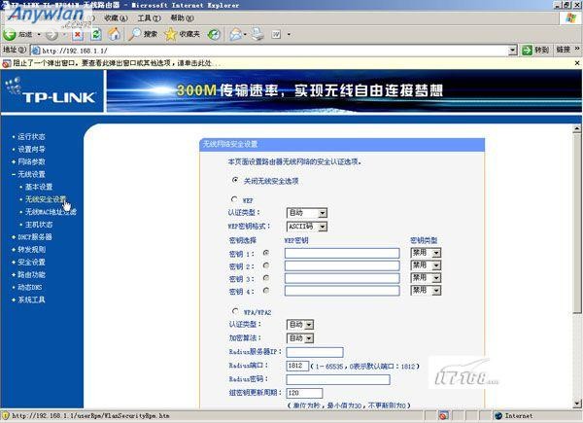Select the disable wireless security radio button
Viewport: 583px width, 423px height.
[x=234, y=180]
